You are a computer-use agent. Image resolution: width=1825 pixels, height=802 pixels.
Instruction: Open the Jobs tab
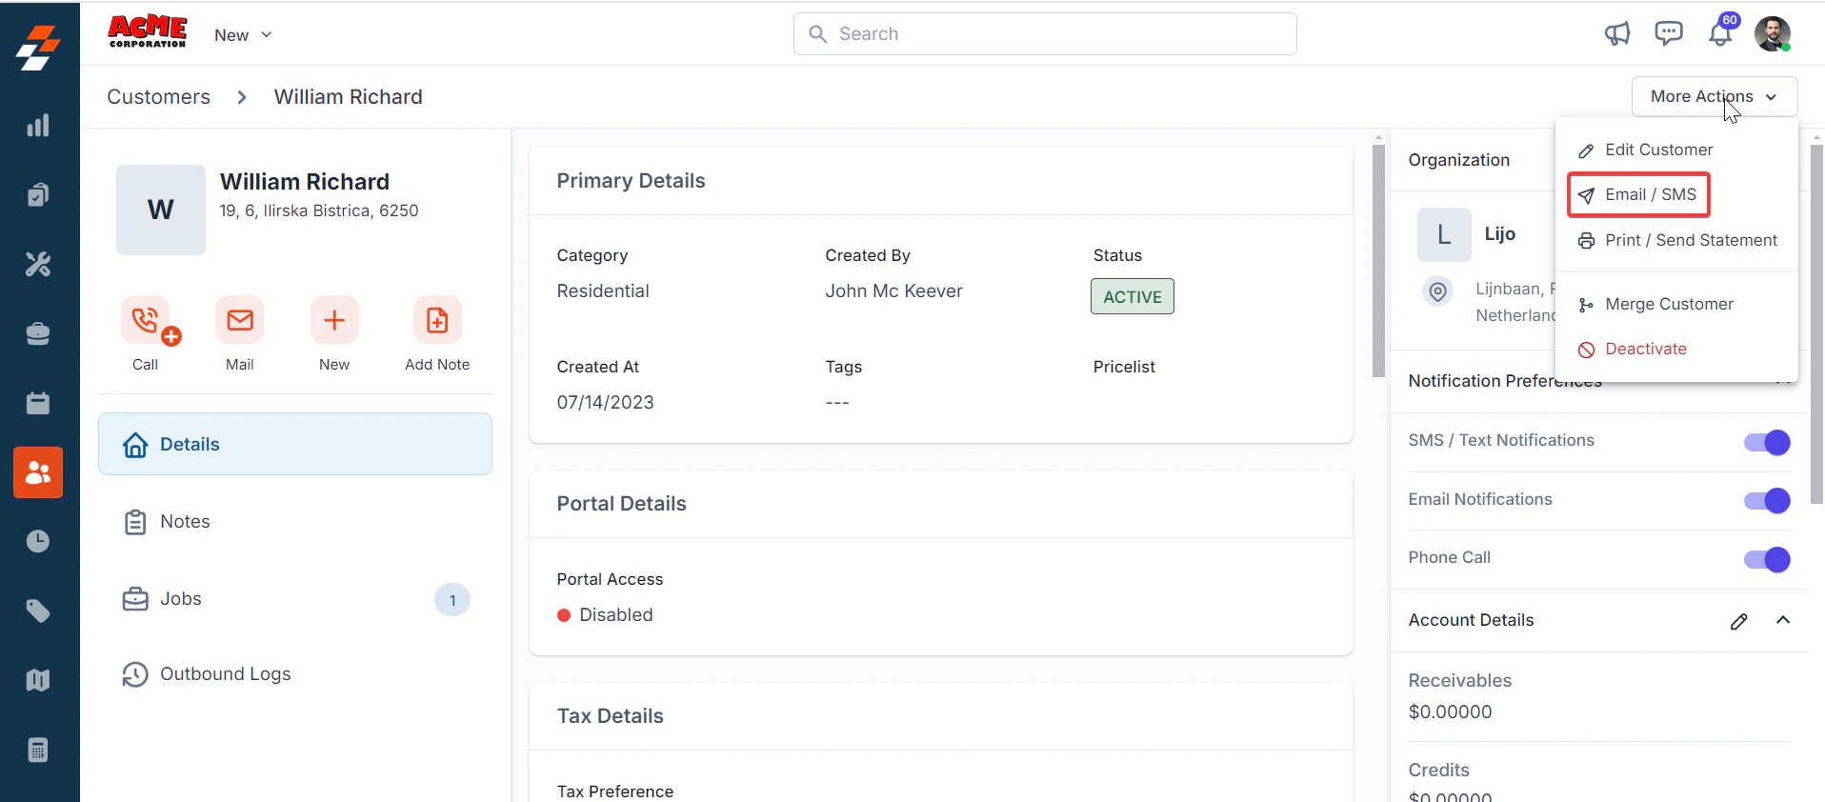click(295, 598)
